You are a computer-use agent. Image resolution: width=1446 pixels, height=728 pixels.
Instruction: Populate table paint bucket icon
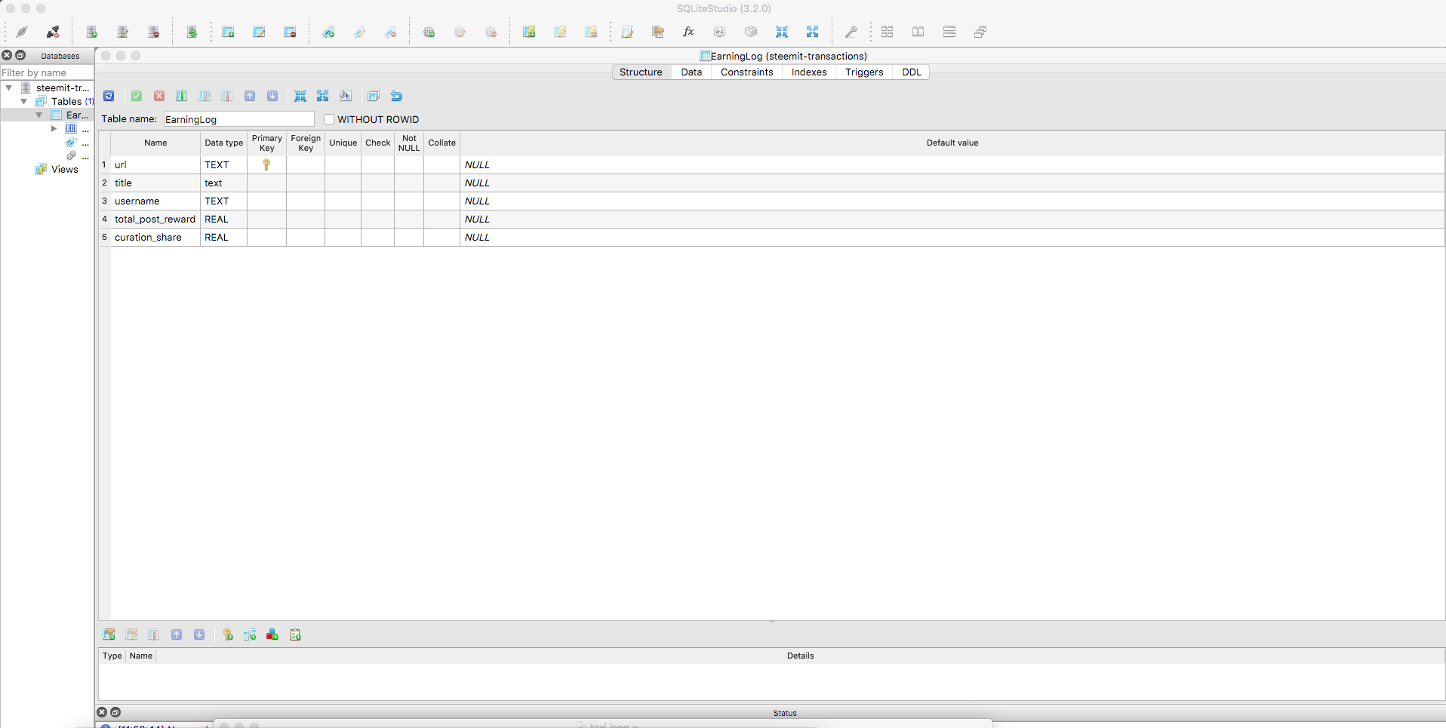click(346, 96)
